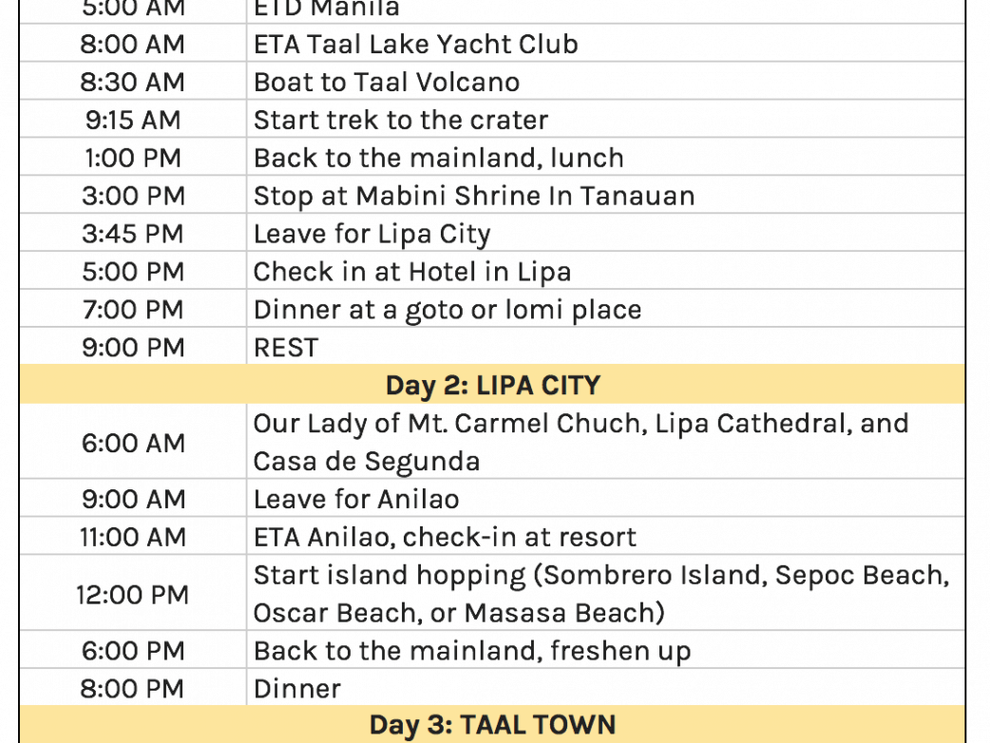The image size is (990, 743).
Task: Click "ETA Anilao, check-in at resort" entry
Action: (x=445, y=538)
